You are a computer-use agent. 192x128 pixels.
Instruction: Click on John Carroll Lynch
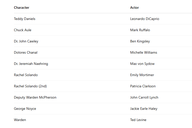144,97
